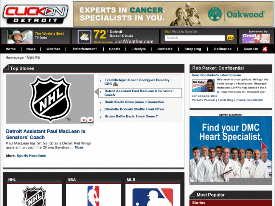This screenshot has height=206, width=275.
Task: Click More after the MacLean story summary
Action: pos(79,147)
